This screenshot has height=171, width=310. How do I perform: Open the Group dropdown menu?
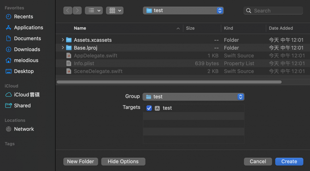193,97
